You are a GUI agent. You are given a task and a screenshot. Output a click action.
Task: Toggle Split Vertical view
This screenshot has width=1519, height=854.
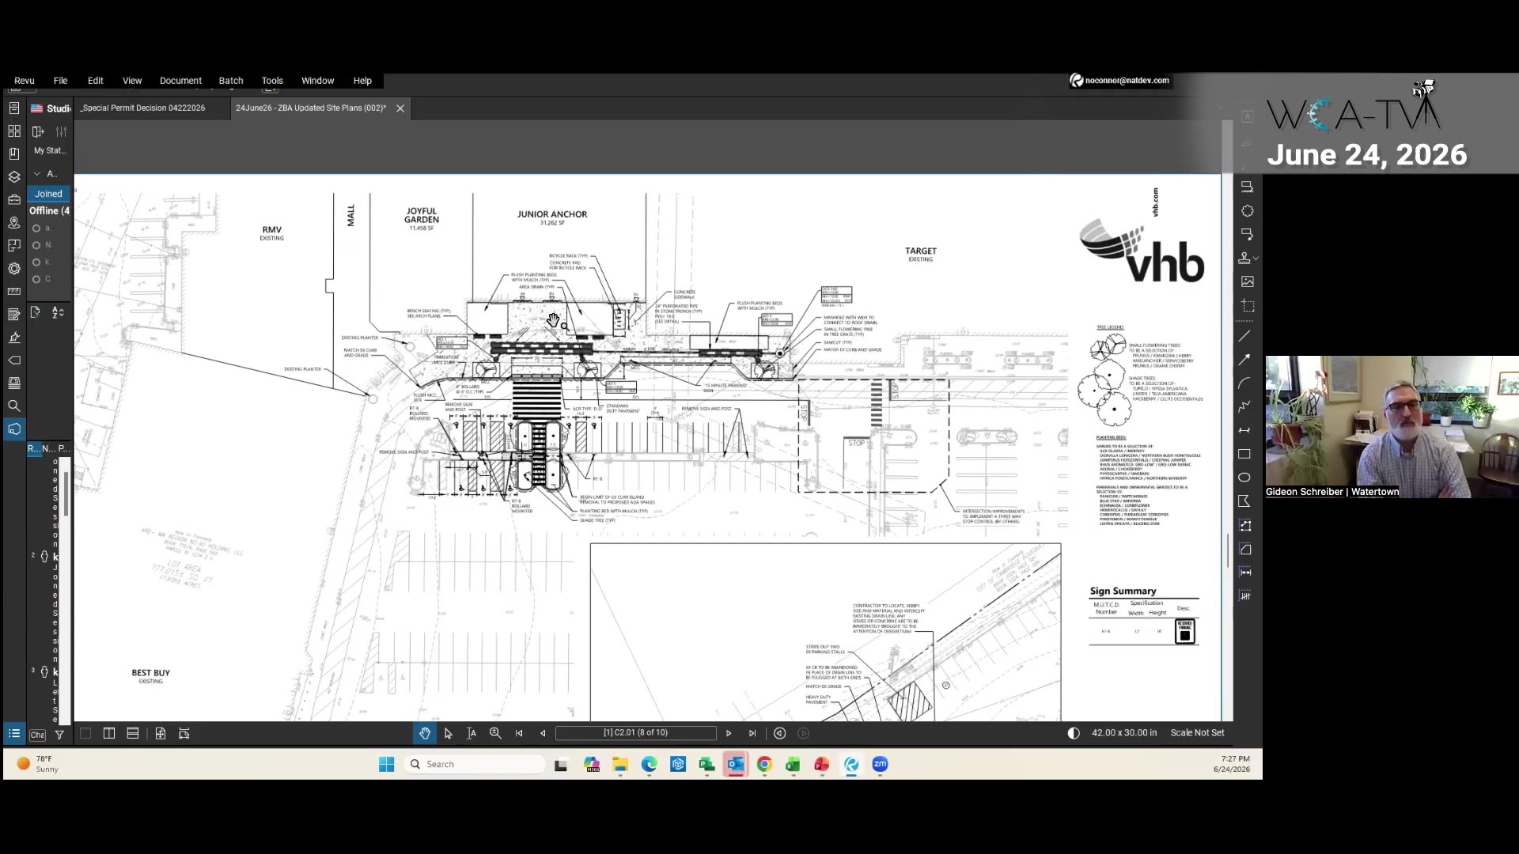pos(109,734)
